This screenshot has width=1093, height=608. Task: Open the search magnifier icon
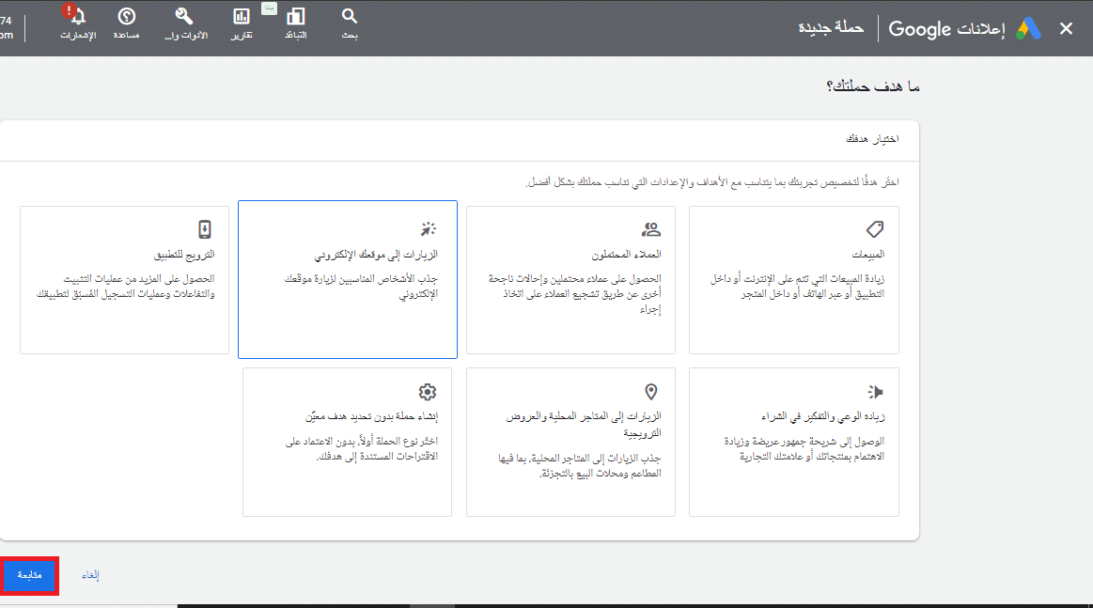point(350,16)
